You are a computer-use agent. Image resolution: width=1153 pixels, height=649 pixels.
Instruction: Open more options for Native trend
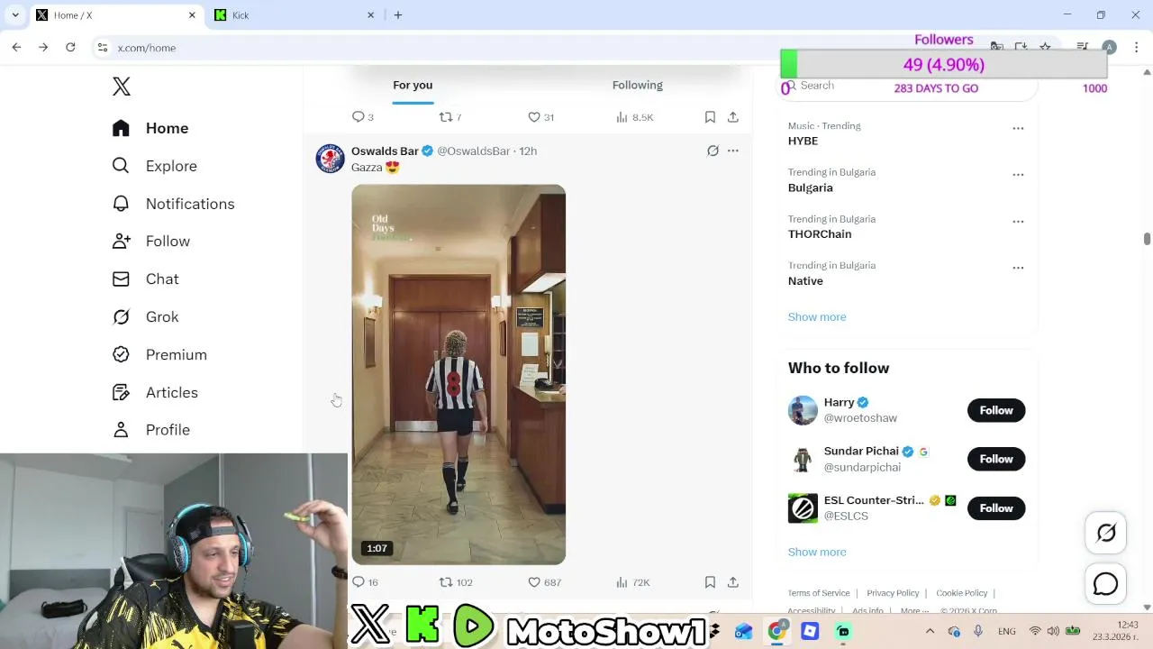(x=1018, y=268)
